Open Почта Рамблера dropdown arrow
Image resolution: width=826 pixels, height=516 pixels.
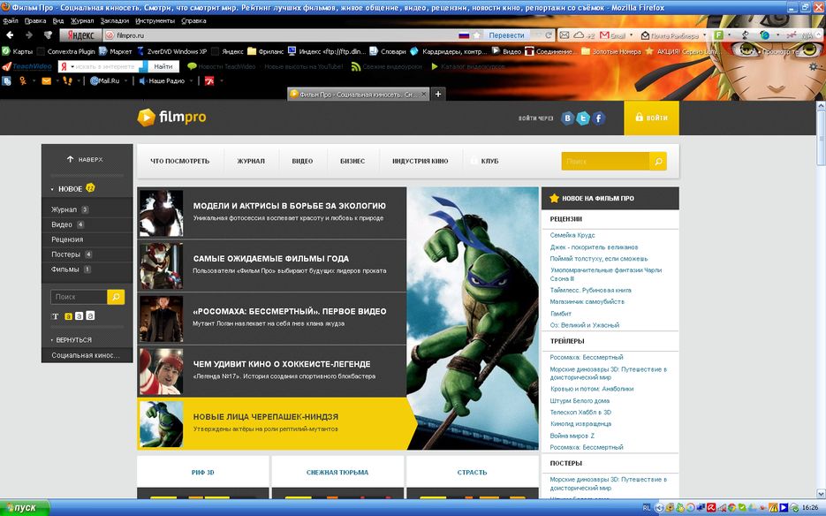704,35
